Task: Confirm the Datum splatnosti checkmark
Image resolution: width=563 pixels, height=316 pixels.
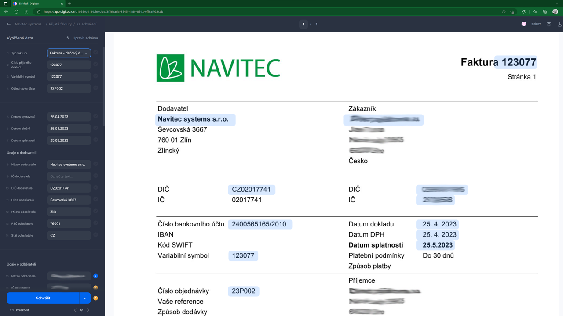Action: (95, 140)
